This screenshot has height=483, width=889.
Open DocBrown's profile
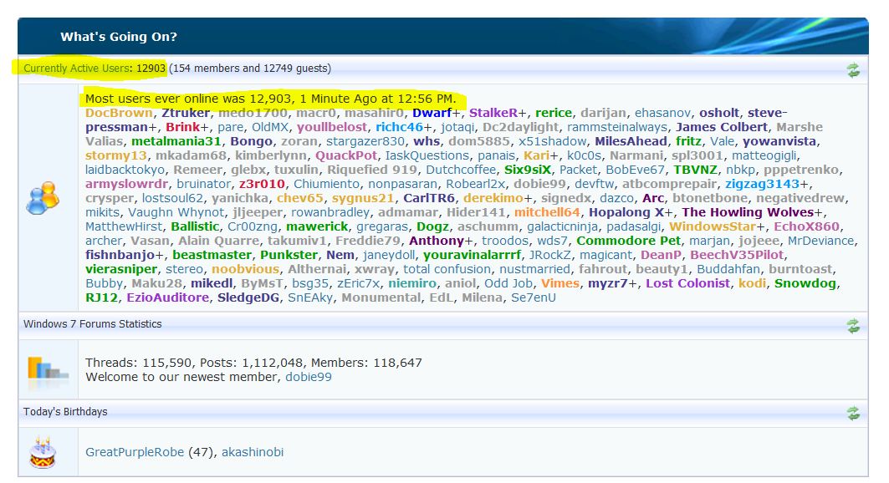click(119, 113)
